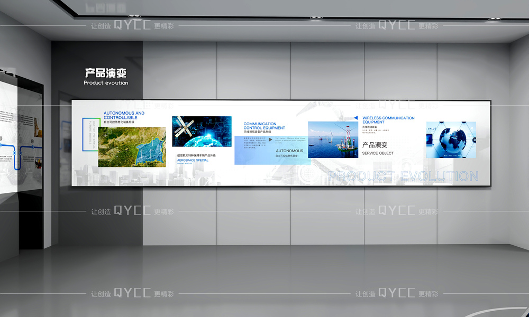Click the white '产品演变' wall title
This screenshot has width=529, height=317.
click(x=106, y=73)
